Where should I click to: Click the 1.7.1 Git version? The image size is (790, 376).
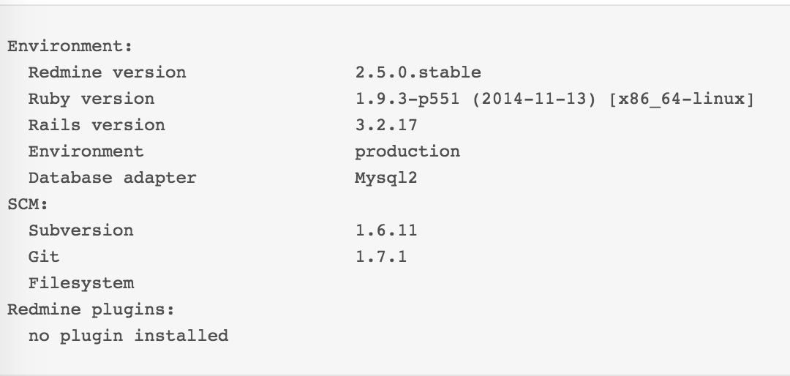point(381,257)
